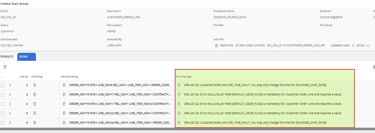Viewport: 375px width, 133px height.
Task: Open Attribute String icon for line 6
Action: pos(64,113)
